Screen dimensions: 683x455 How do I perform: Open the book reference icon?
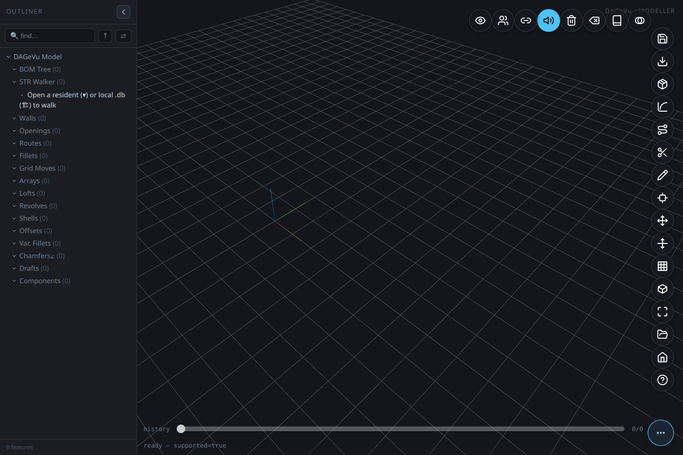click(x=617, y=20)
